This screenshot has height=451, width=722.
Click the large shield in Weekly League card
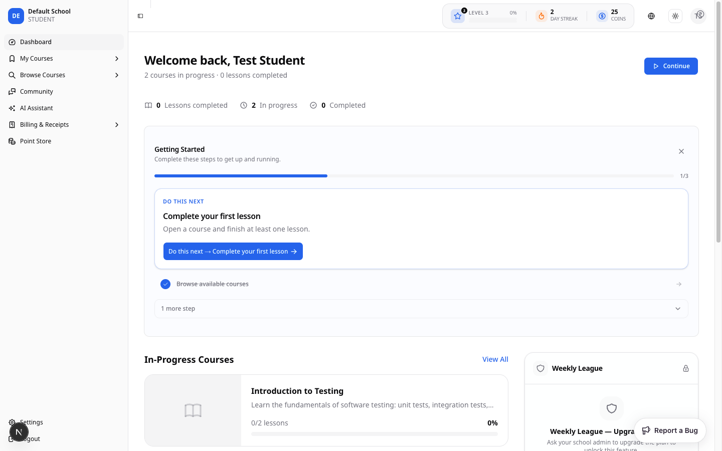pos(612,408)
